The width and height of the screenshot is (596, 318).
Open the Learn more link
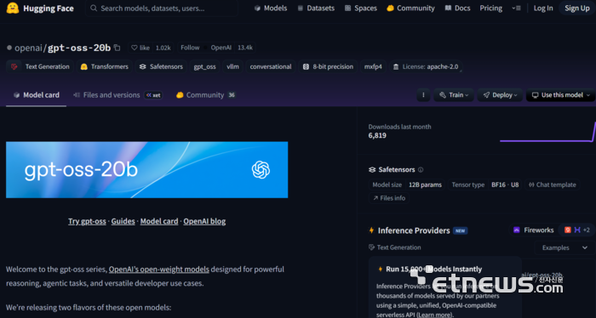[x=434, y=315]
